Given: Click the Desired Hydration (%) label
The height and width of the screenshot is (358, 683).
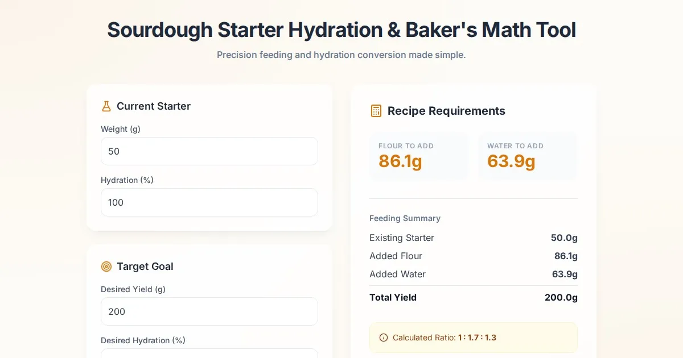Looking at the screenshot, I should click(x=143, y=340).
